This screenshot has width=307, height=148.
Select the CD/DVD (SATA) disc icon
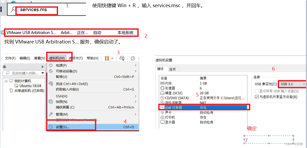[162, 98]
